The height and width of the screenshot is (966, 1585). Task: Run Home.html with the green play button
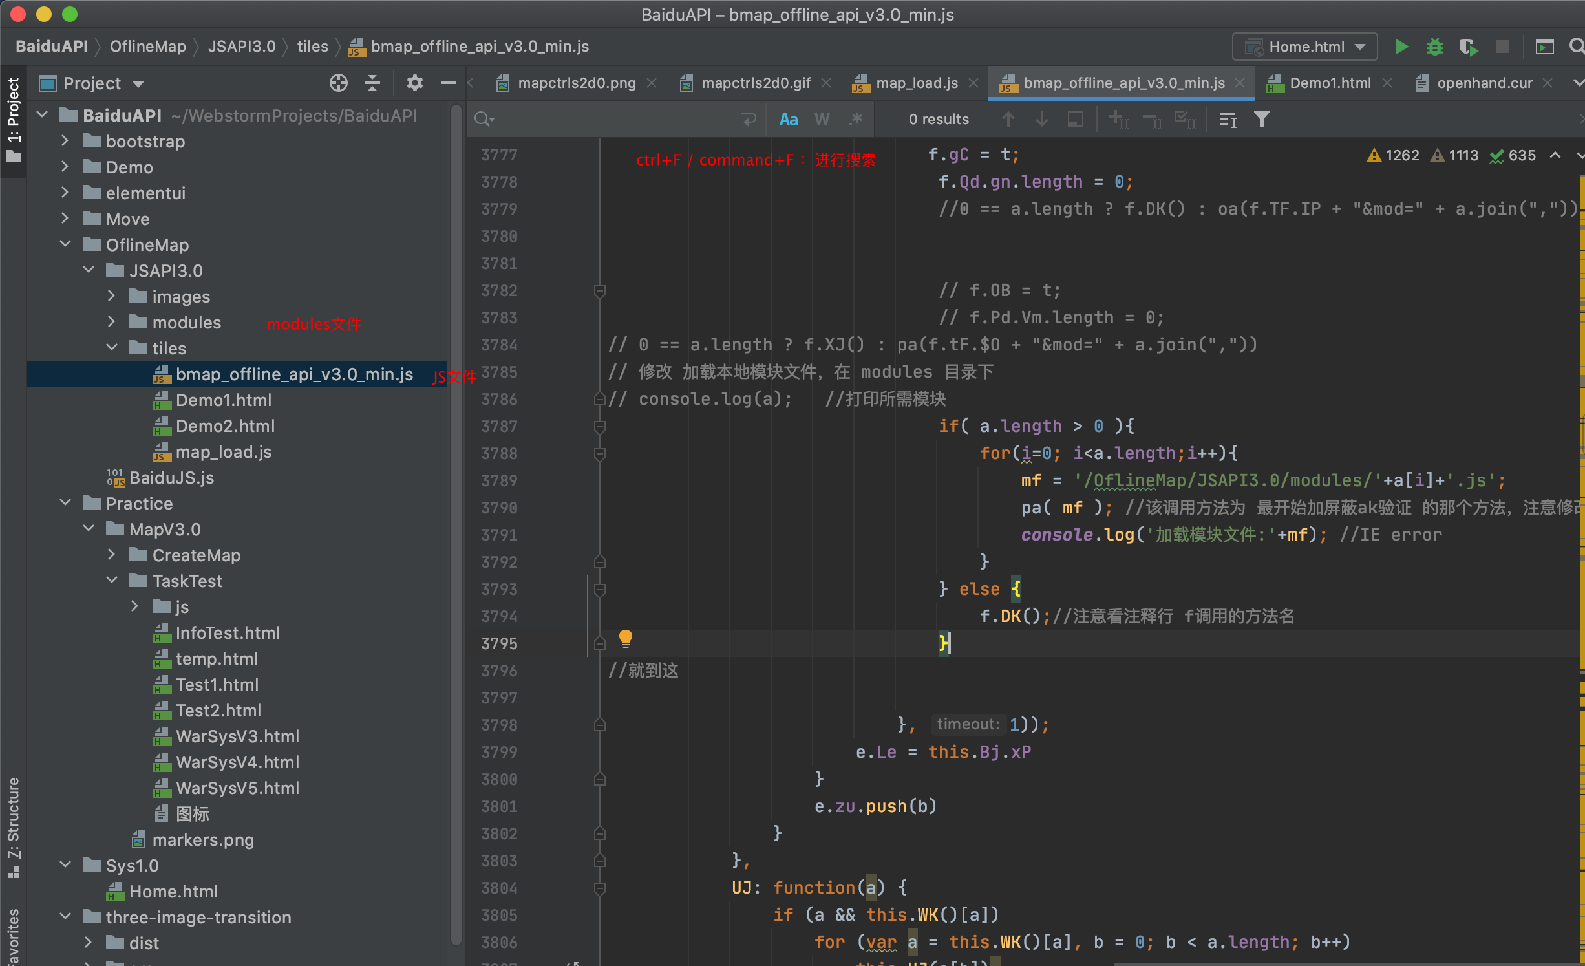1401,47
